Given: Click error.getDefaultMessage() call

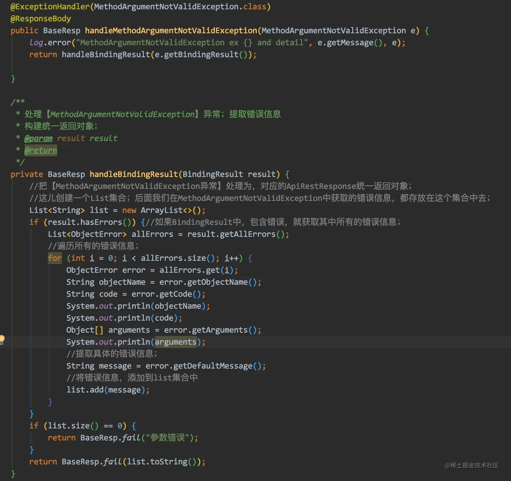Looking at the screenshot, I should (203, 366).
